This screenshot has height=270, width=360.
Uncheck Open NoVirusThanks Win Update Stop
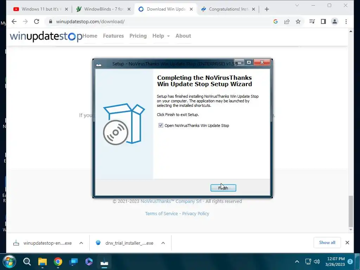[161, 126]
